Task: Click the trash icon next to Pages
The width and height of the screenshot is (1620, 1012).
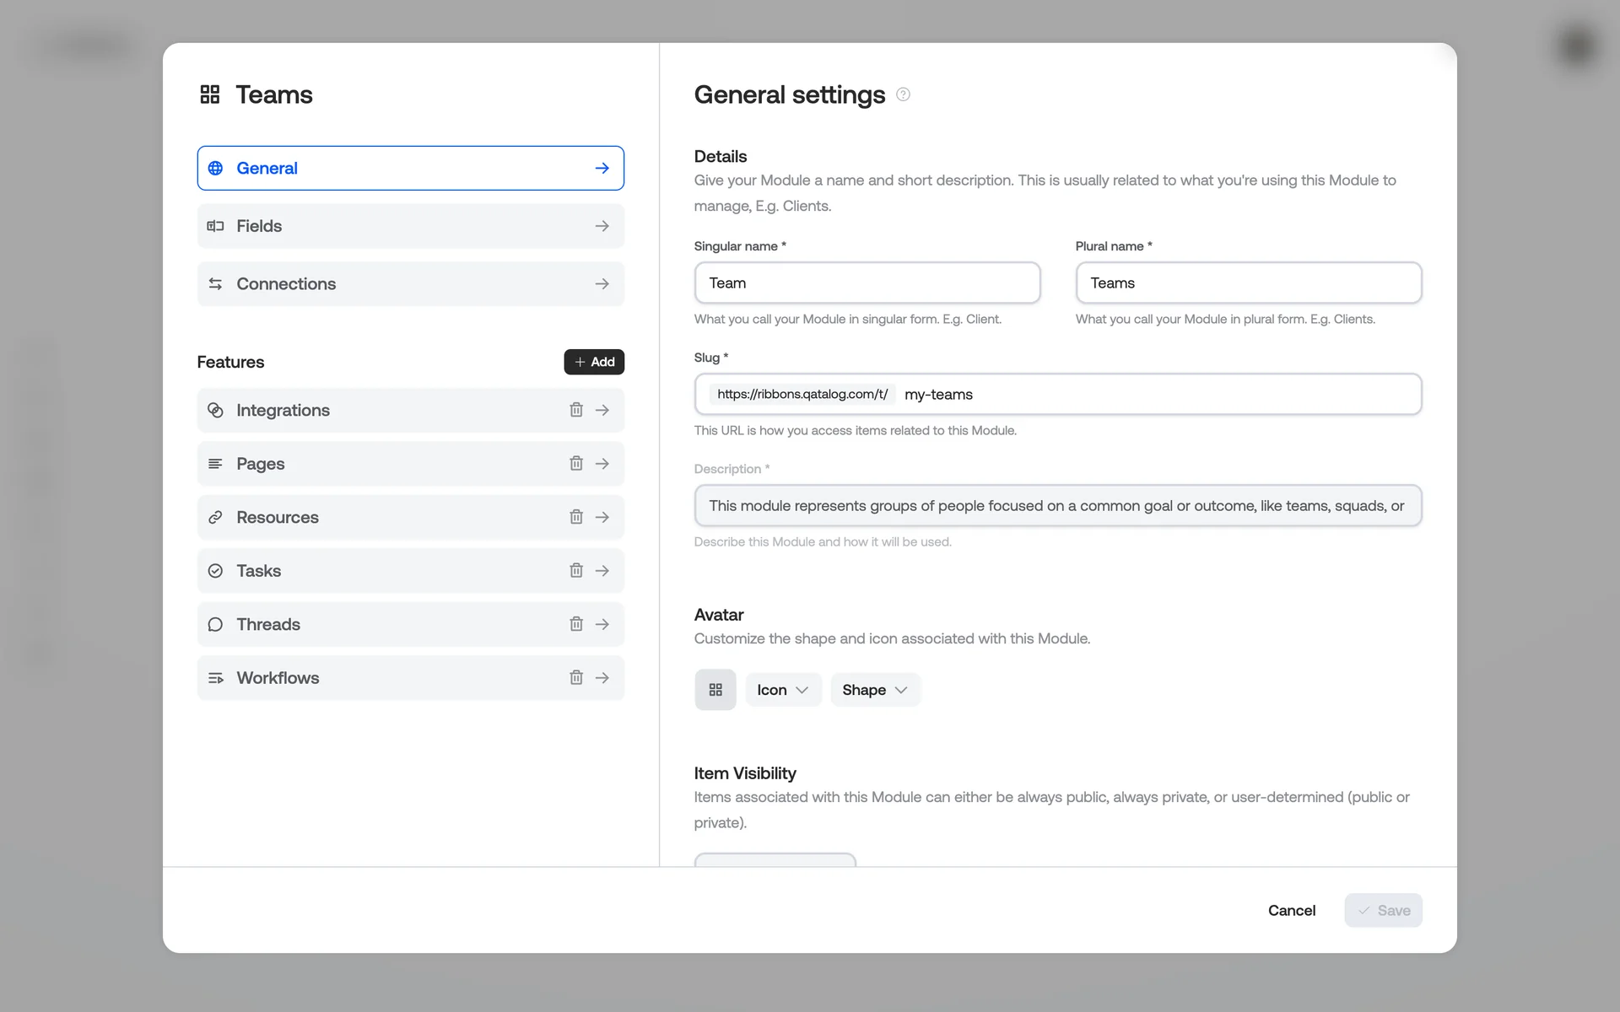Action: (x=575, y=464)
